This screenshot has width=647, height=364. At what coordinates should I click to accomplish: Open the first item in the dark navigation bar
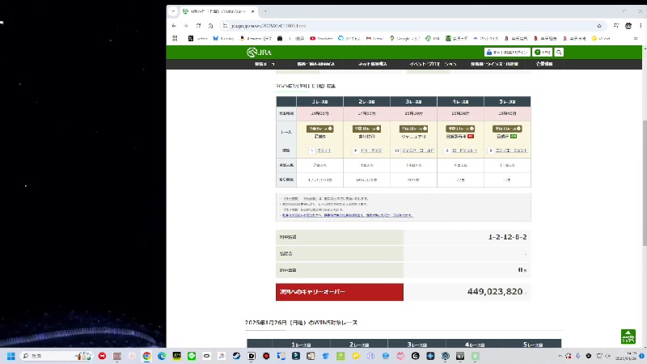point(264,64)
